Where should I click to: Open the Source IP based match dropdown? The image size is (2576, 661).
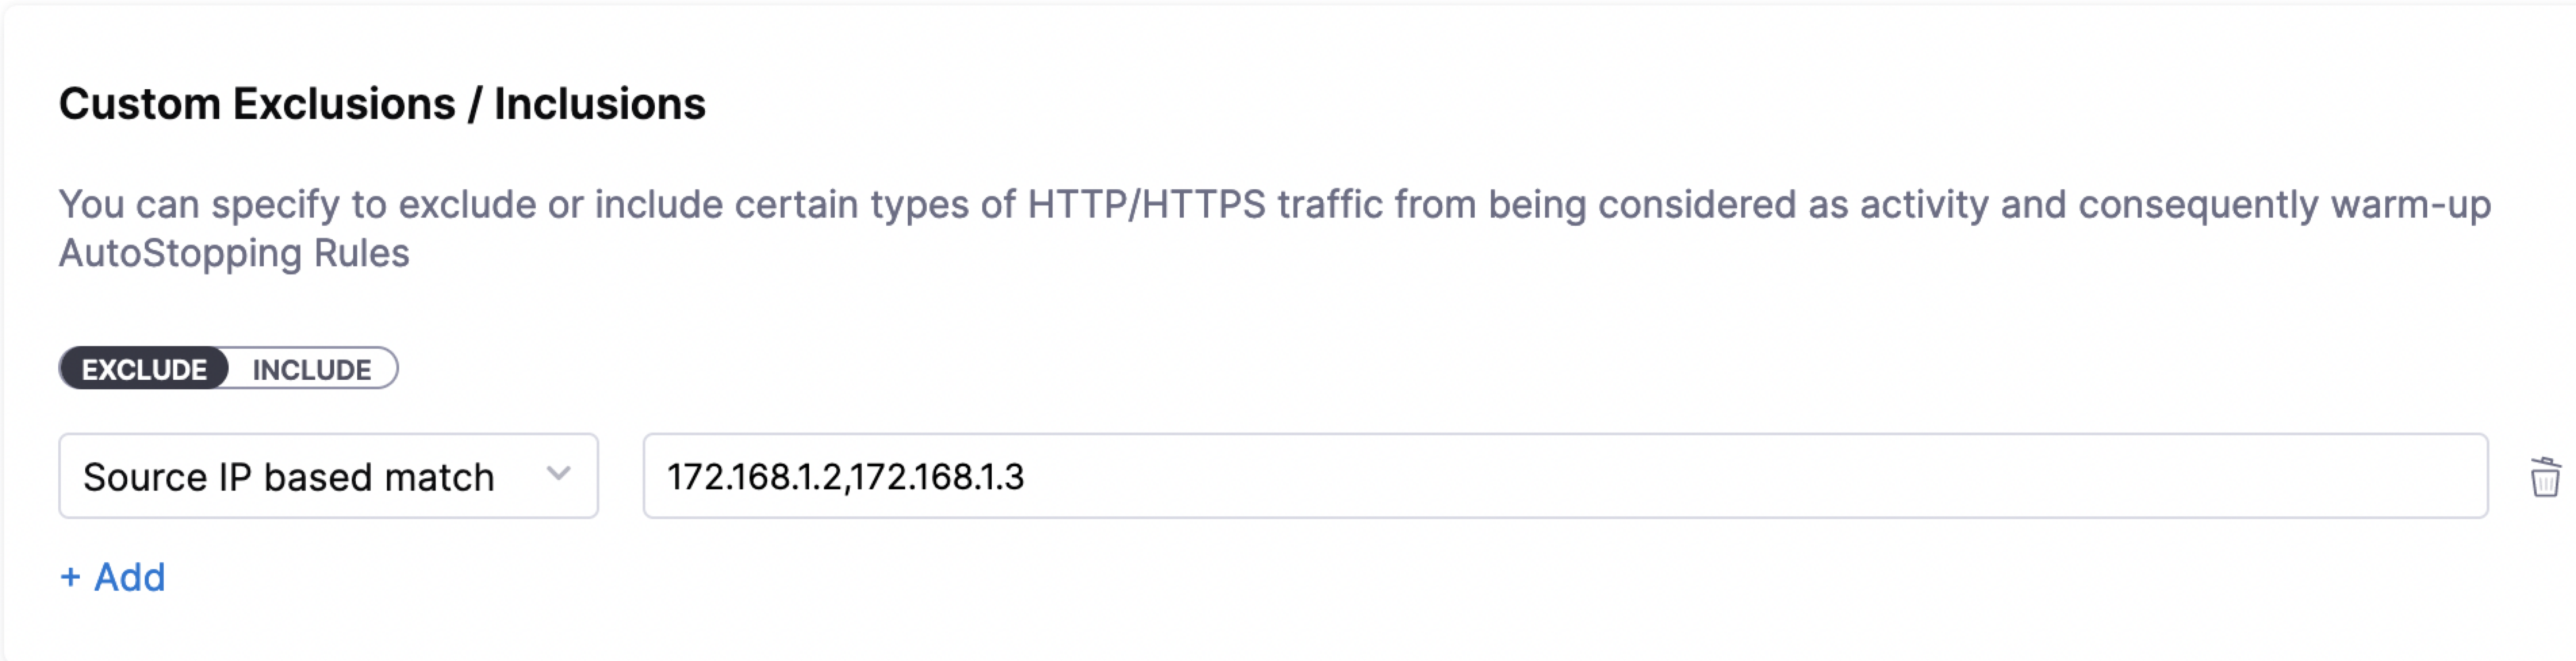[x=328, y=476]
